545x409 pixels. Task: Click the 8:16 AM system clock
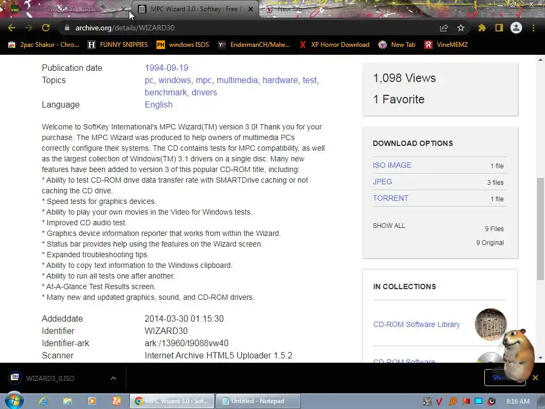point(517,402)
